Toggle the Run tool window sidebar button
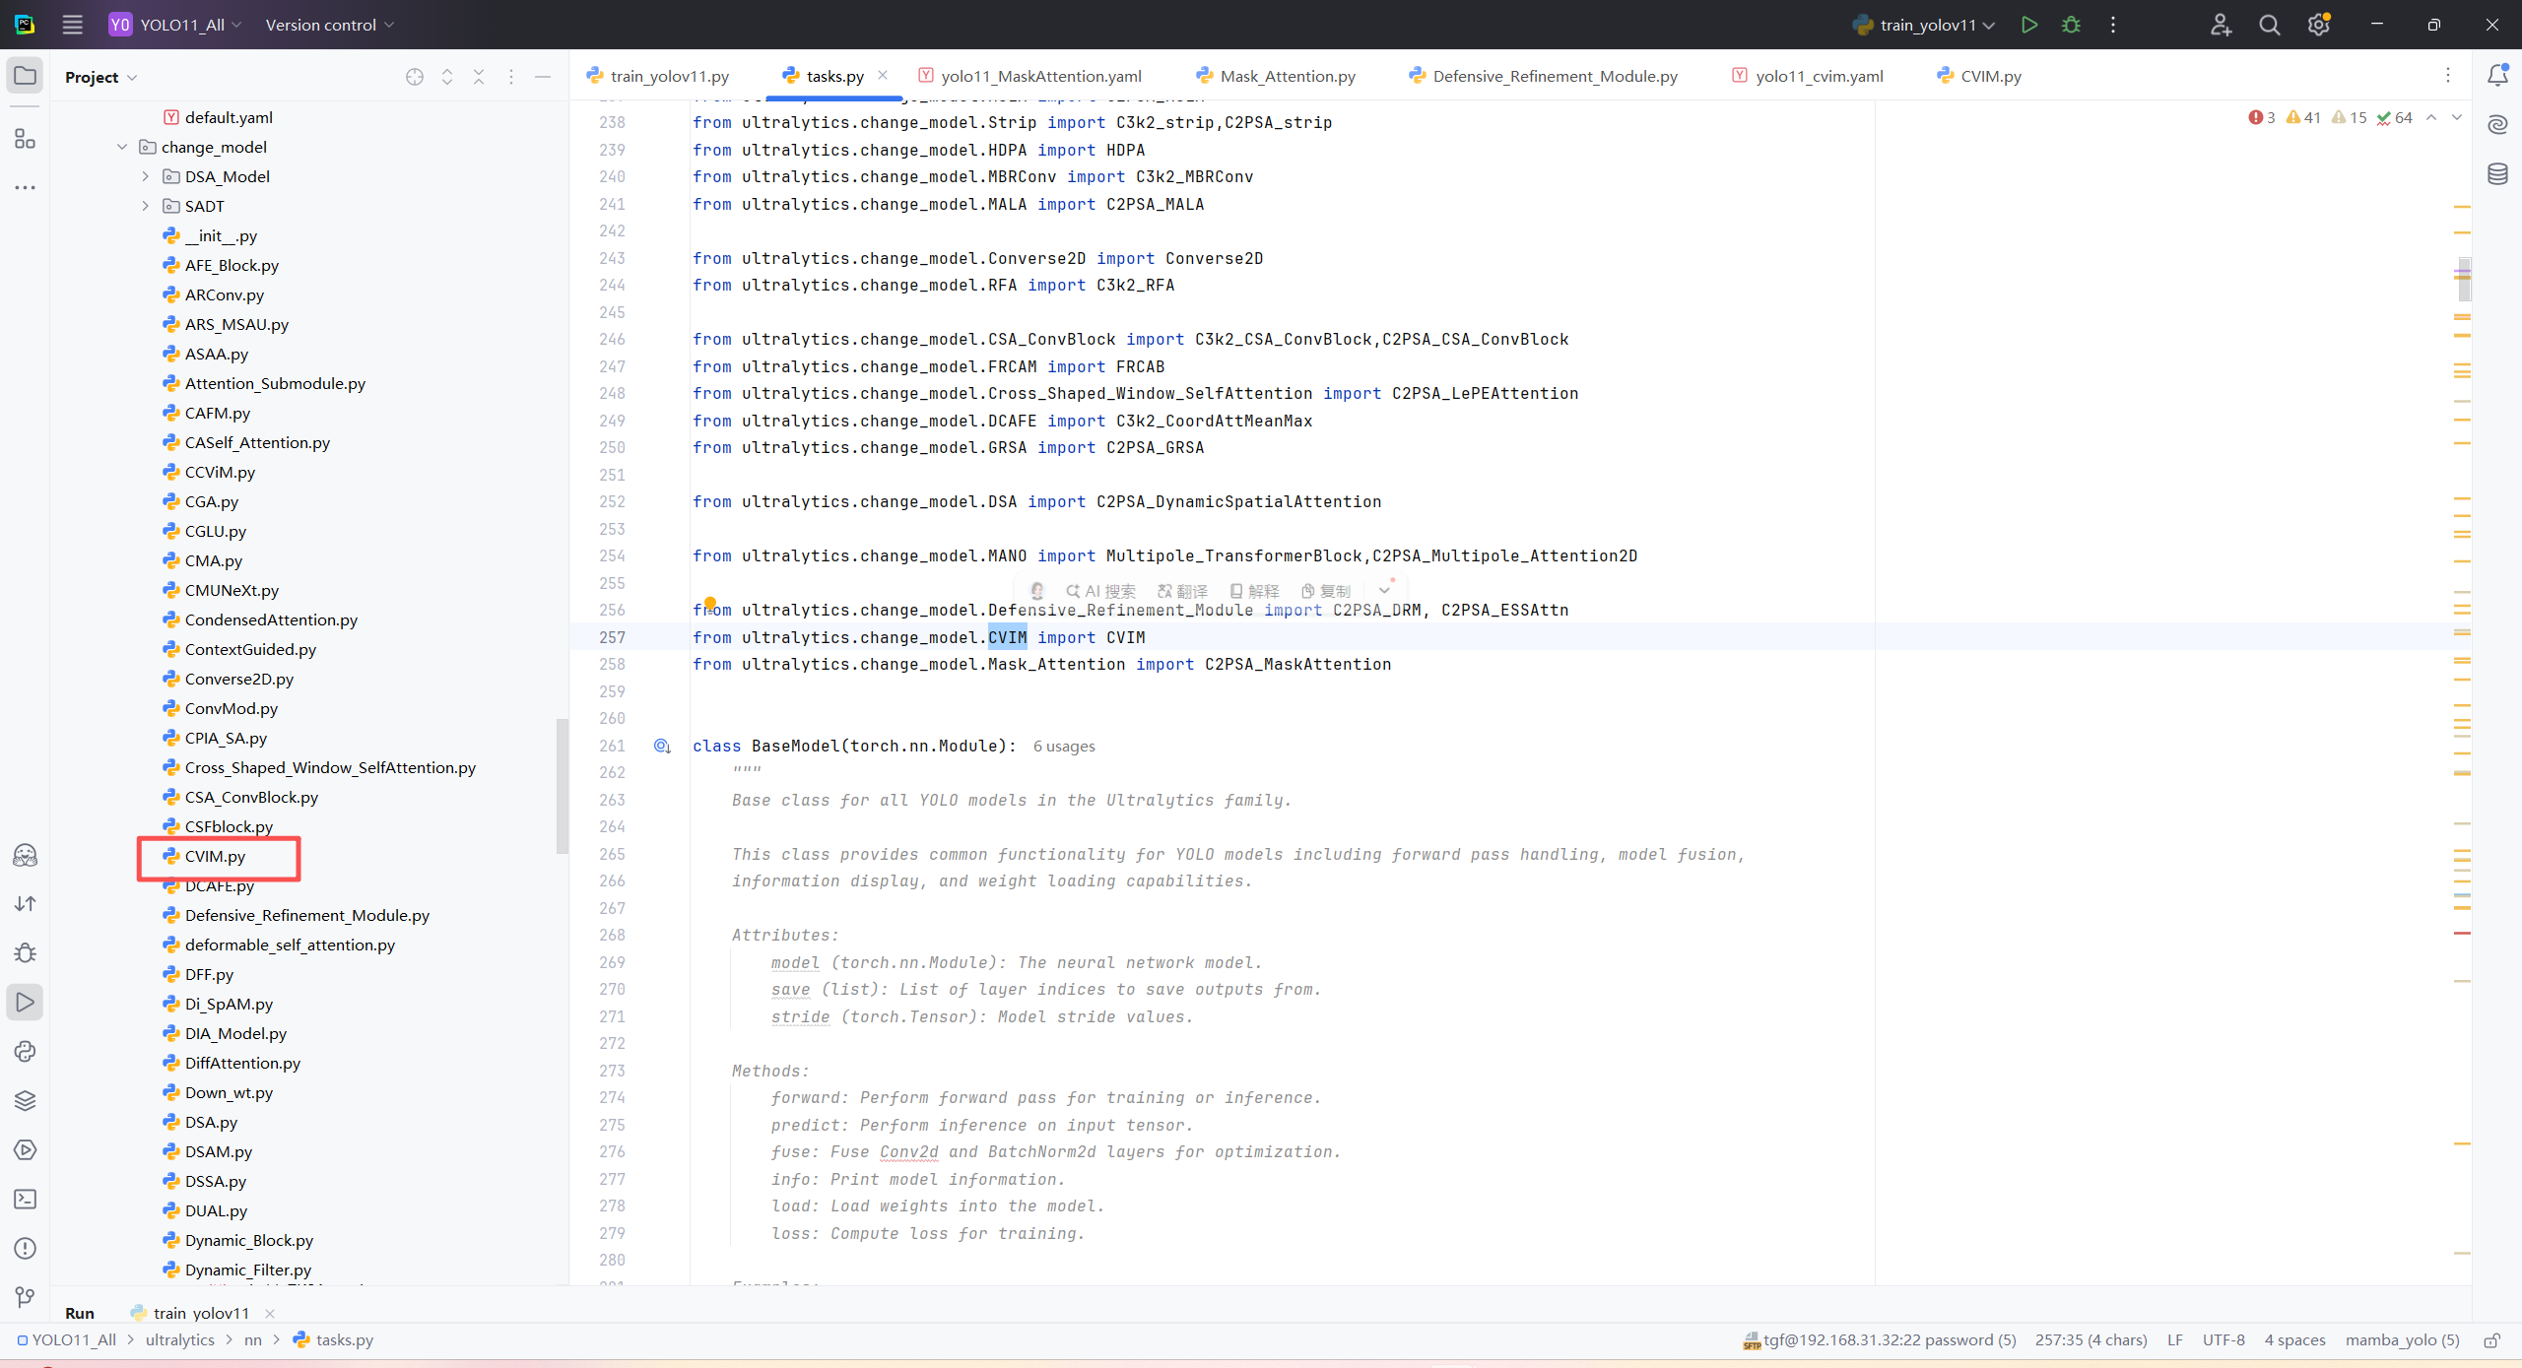Viewport: 2522px width, 1368px height. click(25, 1002)
